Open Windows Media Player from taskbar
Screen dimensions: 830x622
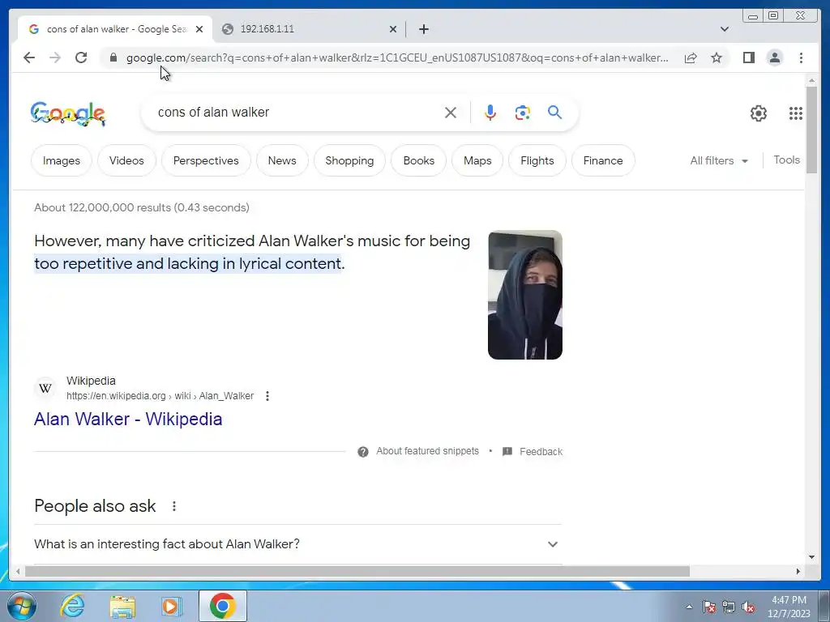click(x=171, y=607)
